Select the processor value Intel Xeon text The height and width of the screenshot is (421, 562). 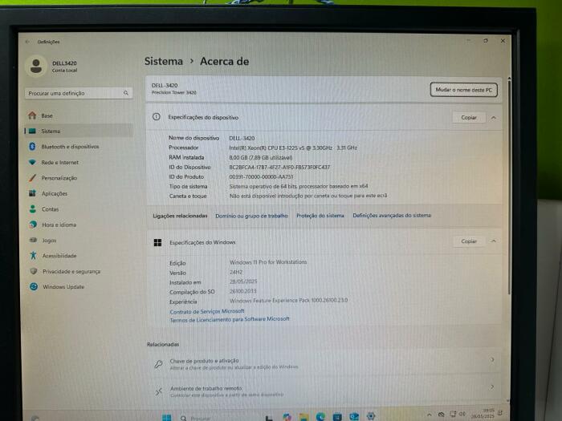tap(293, 148)
